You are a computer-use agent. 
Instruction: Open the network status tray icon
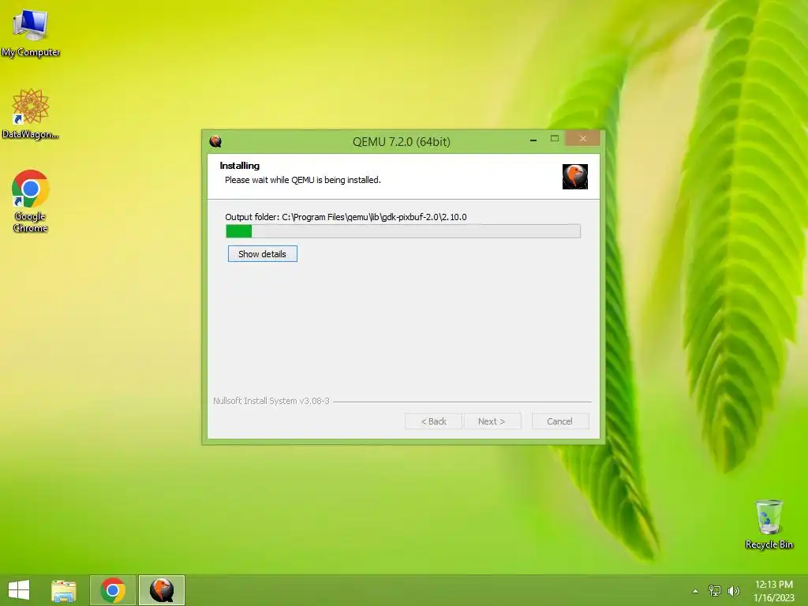point(715,590)
